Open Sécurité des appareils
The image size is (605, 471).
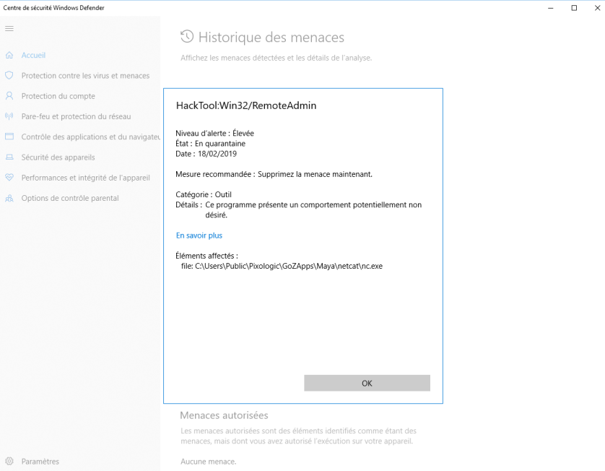tap(58, 157)
